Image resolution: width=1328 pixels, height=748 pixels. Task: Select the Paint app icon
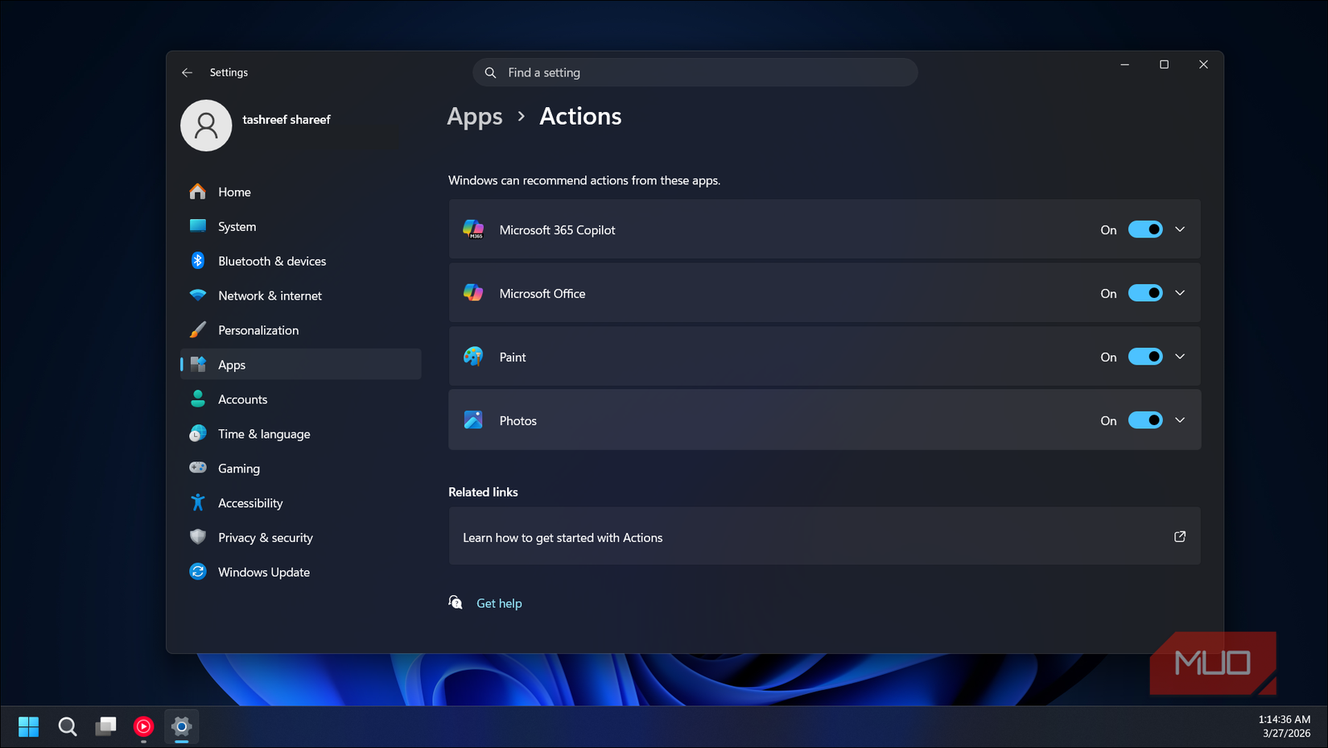coord(473,356)
